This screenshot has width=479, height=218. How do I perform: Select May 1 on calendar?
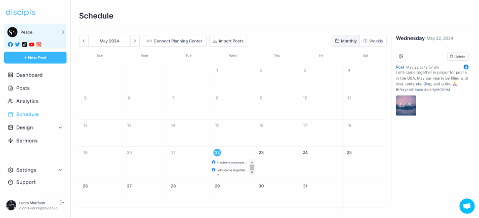[217, 70]
